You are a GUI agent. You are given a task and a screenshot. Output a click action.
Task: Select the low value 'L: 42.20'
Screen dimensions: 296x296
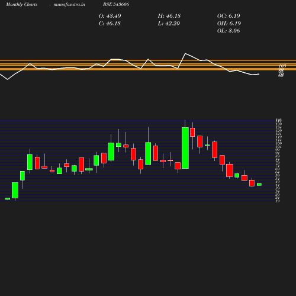click(169, 24)
